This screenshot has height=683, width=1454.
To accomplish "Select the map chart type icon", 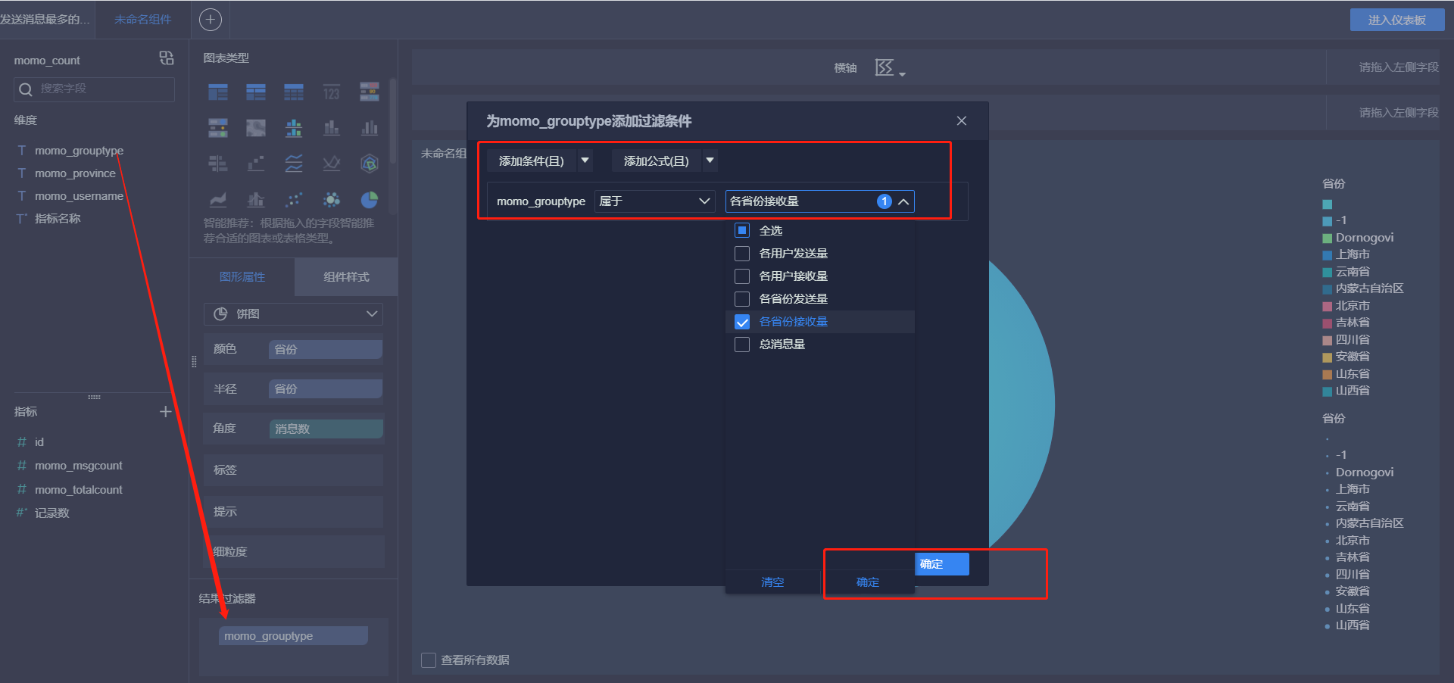I will [256, 128].
